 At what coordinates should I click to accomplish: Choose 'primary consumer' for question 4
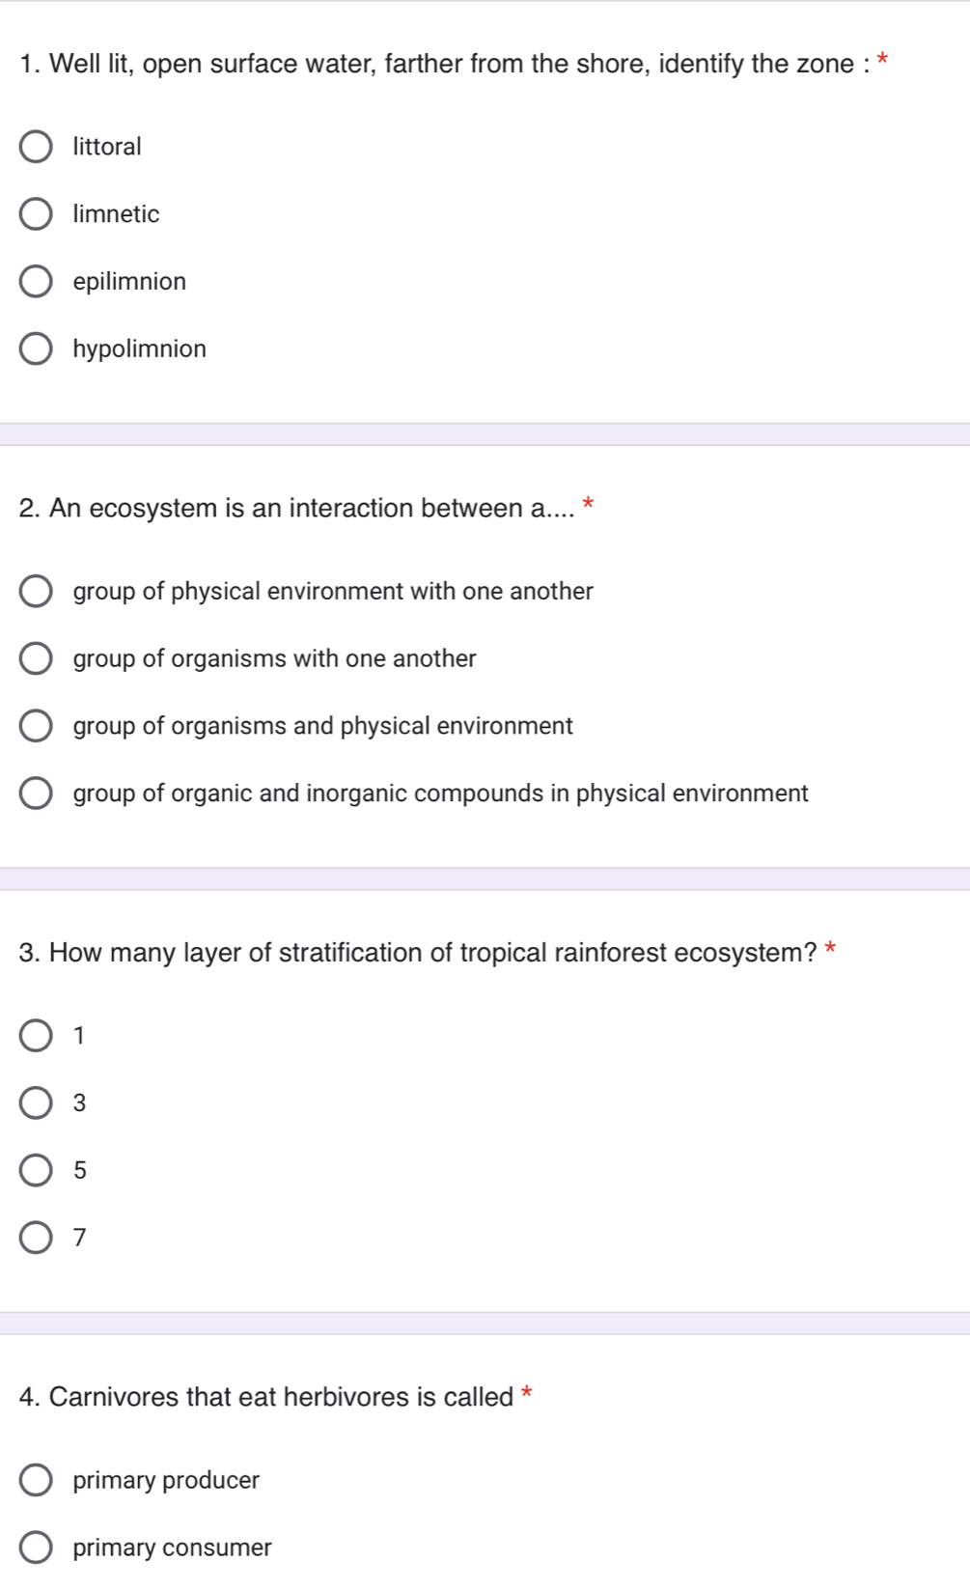click(37, 1548)
